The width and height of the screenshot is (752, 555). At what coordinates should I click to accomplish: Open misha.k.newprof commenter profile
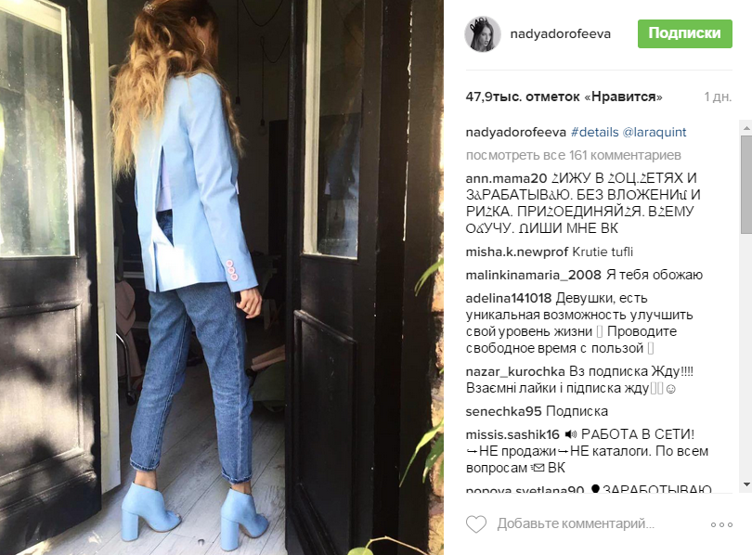516,252
